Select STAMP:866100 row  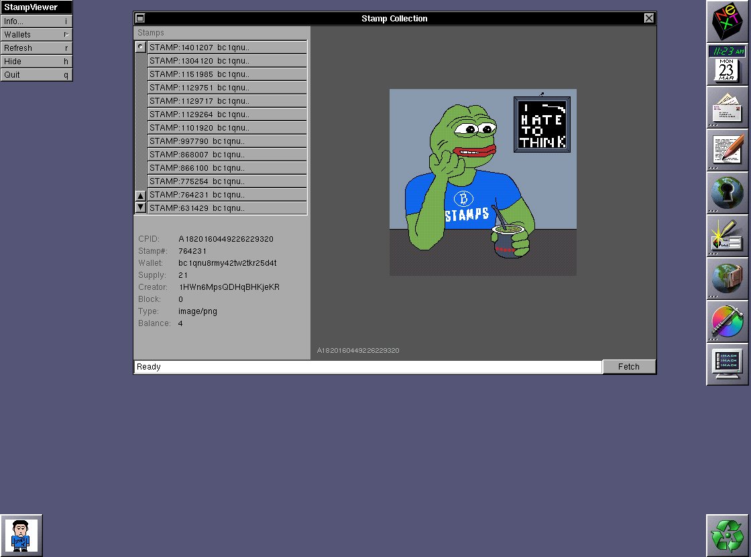[227, 168]
